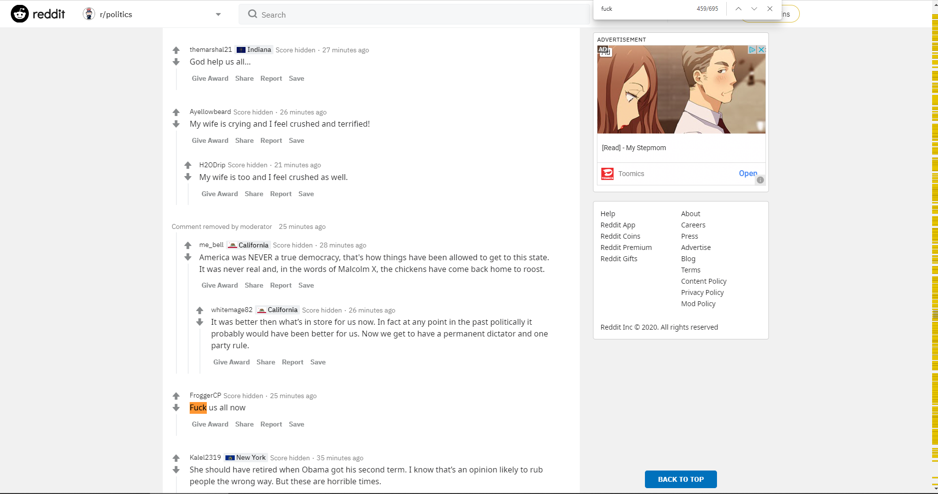The height and width of the screenshot is (494, 938).
Task: Open the Reddit Gifts link
Action: pos(618,259)
